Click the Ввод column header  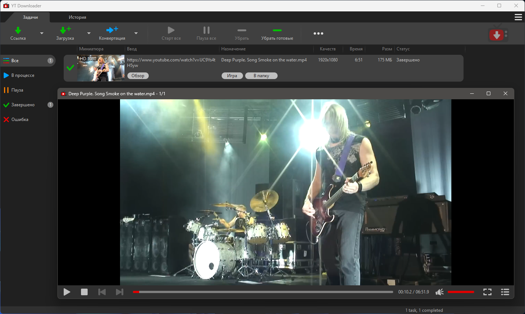pyautogui.click(x=132, y=49)
